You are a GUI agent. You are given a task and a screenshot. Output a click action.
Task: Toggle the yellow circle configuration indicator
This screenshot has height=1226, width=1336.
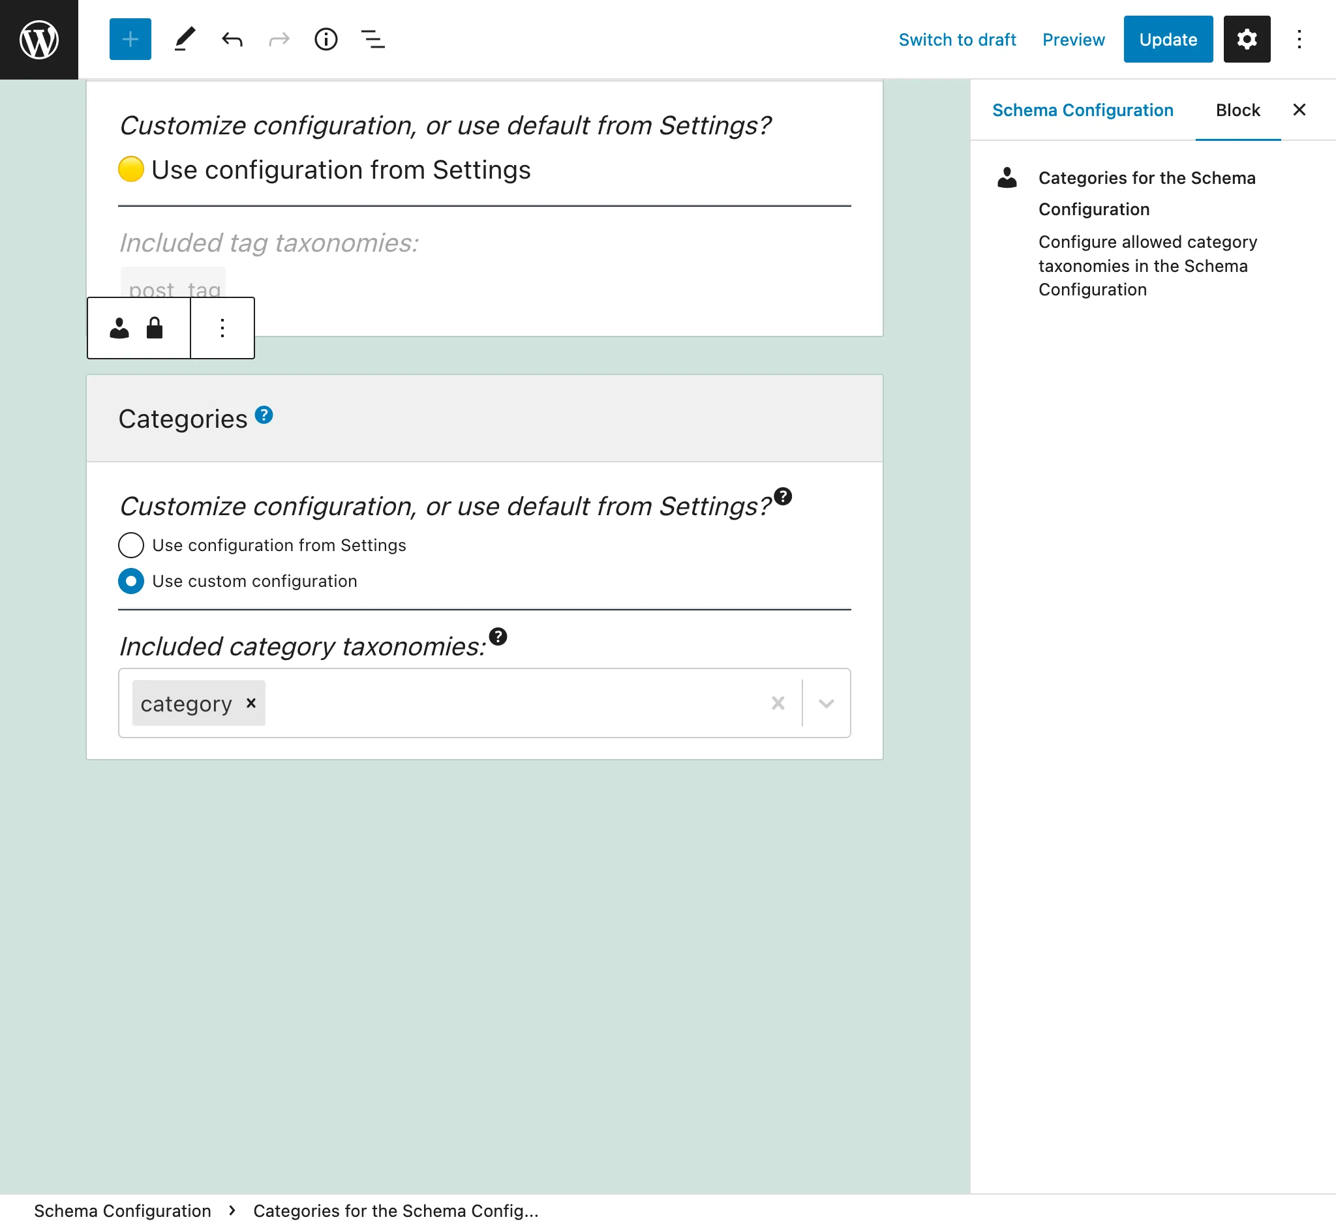[132, 170]
